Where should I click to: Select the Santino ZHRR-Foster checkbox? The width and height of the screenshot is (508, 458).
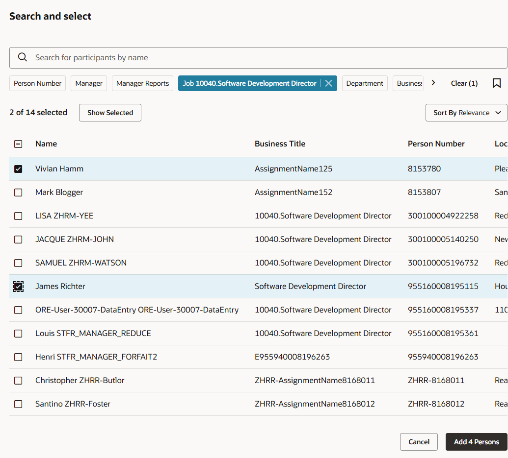tap(18, 404)
